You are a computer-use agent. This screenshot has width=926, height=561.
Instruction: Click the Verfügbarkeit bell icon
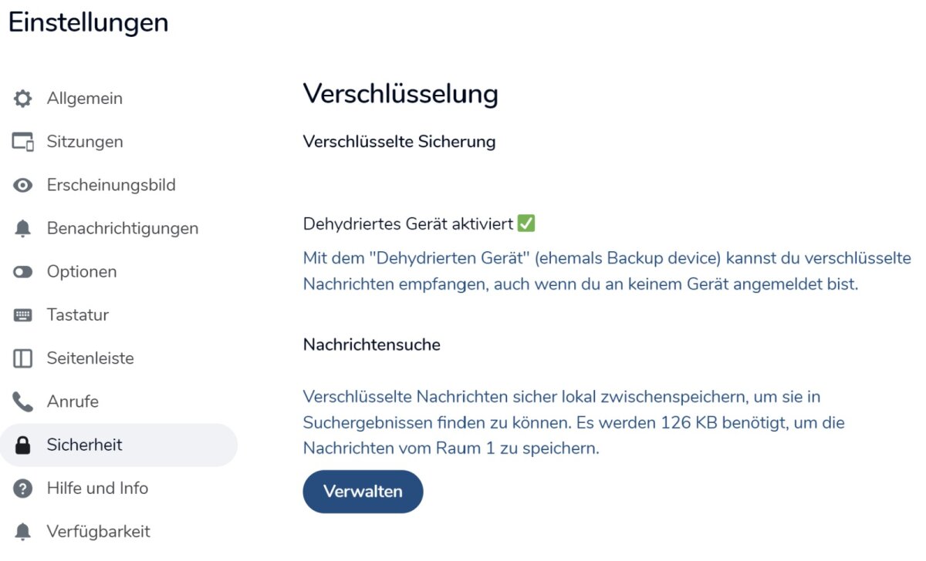23,532
